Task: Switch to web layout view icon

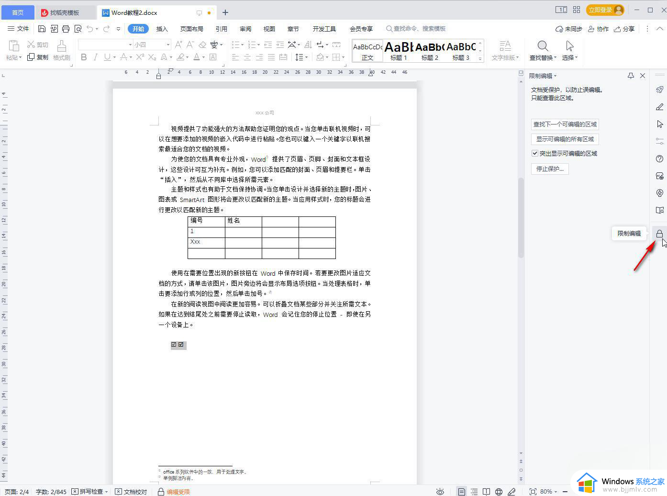Action: tap(499, 491)
